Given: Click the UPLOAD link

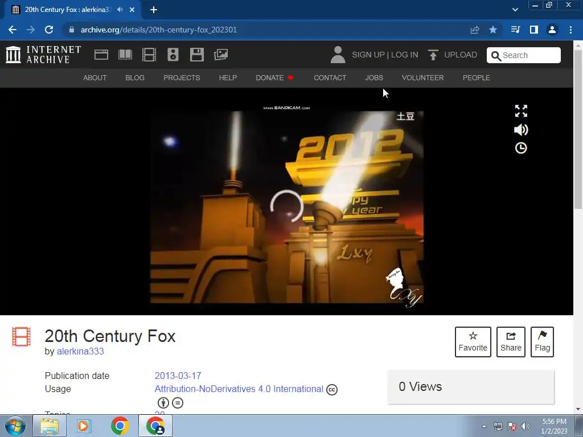Looking at the screenshot, I should (461, 55).
